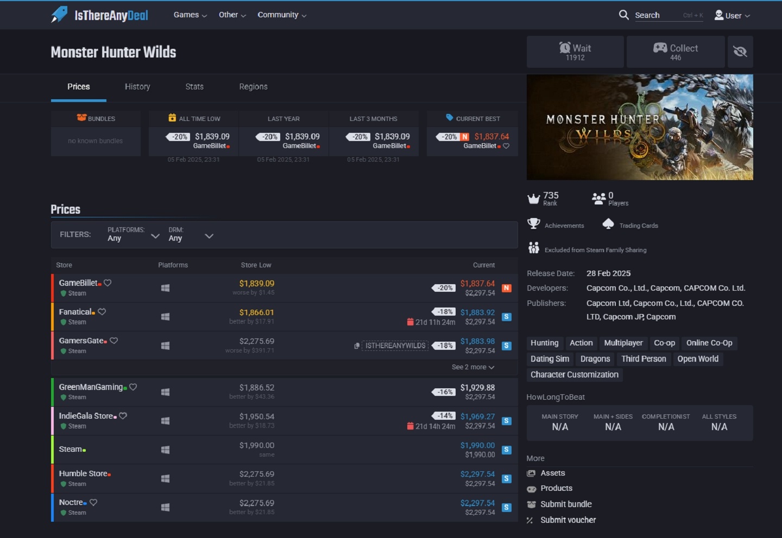Click the Players group icon
782x538 pixels.
click(x=598, y=198)
